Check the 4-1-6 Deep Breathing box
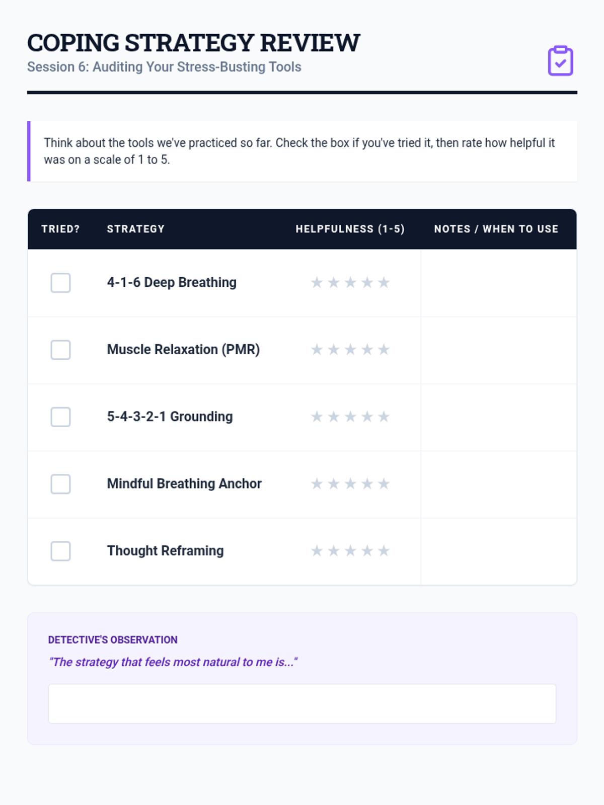 click(60, 283)
